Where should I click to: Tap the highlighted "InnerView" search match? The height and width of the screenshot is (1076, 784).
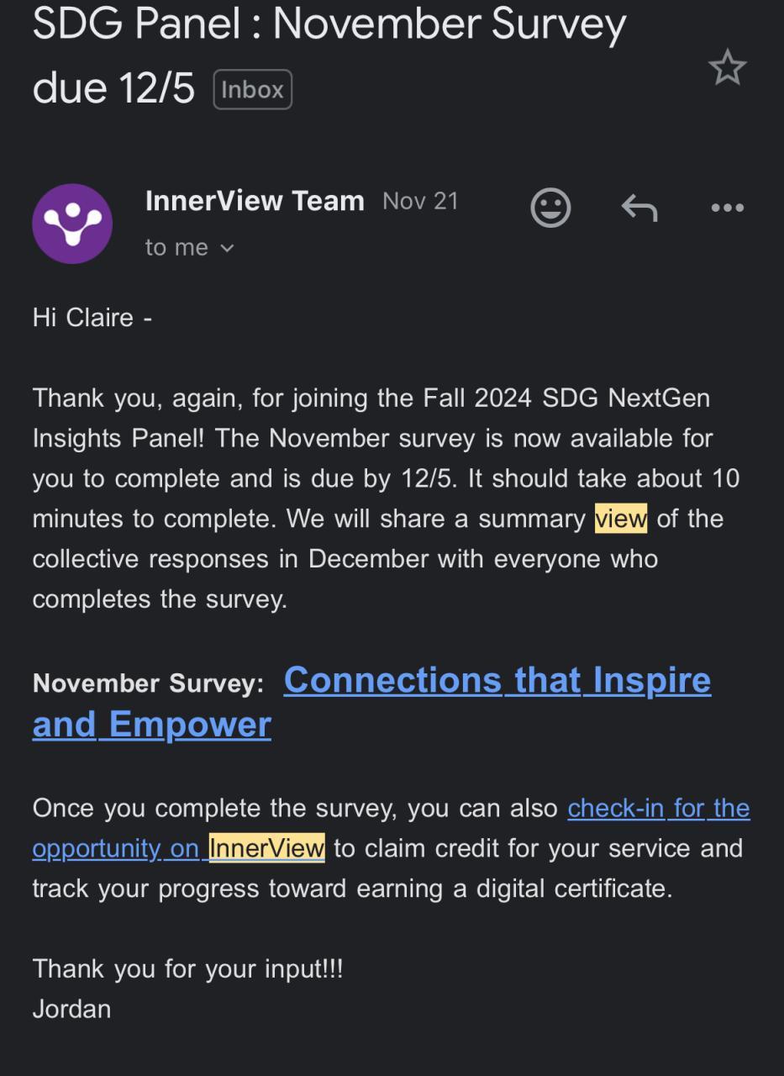pos(266,848)
